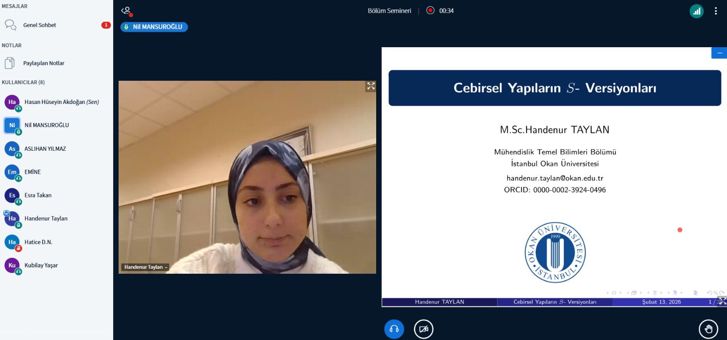Toggle webcam sharing with camera button
This screenshot has height=340, width=727.
coord(423,329)
